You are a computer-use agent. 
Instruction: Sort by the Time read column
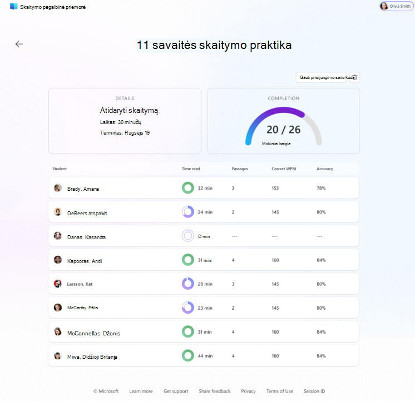[x=191, y=169]
